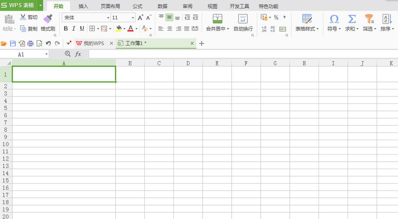Viewport: 398px width, 219px height.
Task: Open the font size 11 dropdown
Action: point(133,18)
